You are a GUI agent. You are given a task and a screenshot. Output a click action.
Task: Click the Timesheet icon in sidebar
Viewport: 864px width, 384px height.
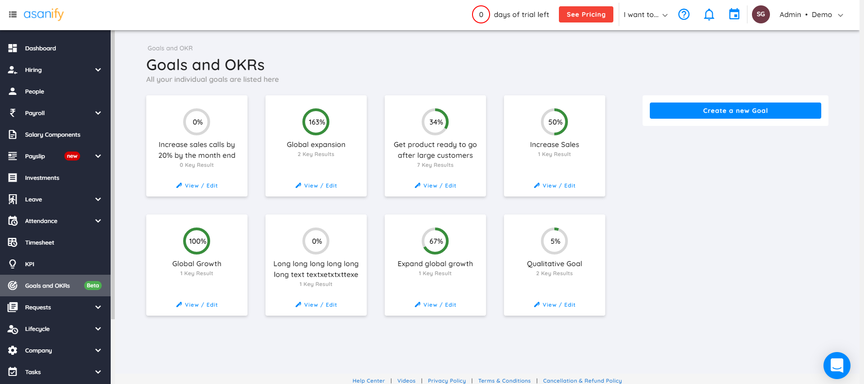click(x=13, y=242)
